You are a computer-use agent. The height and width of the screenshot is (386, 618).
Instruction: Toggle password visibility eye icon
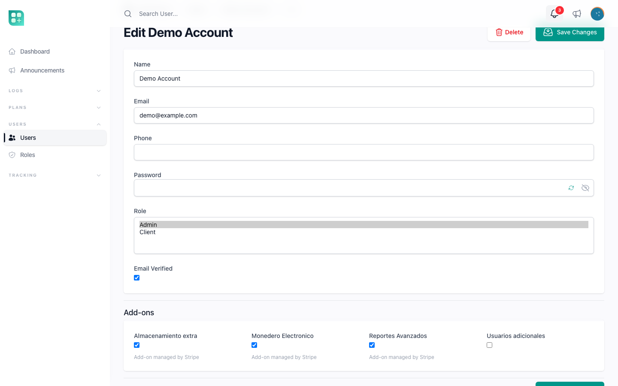(x=585, y=188)
